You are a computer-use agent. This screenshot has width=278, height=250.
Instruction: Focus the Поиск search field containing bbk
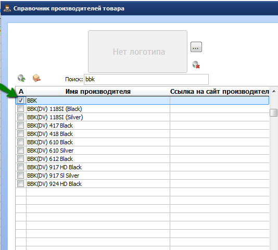click(146, 79)
